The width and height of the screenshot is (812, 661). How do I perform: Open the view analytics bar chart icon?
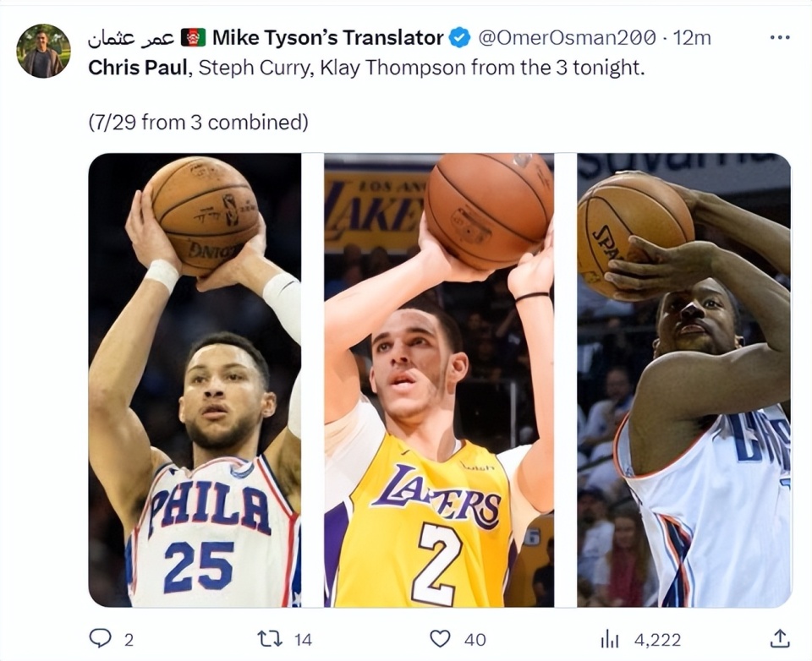(x=609, y=640)
